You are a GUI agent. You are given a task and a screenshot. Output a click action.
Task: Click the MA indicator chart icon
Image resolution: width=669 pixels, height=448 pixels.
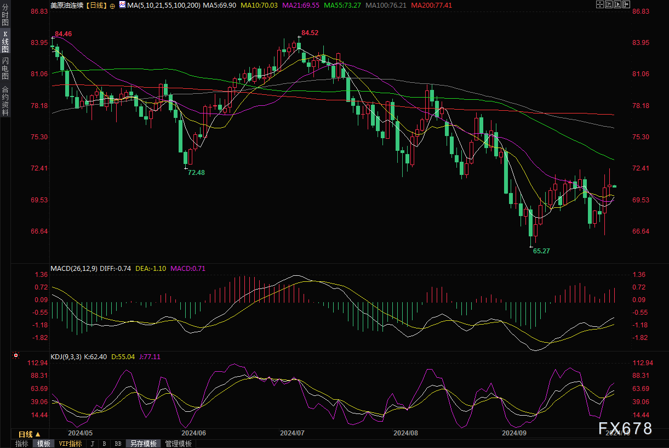click(122, 5)
